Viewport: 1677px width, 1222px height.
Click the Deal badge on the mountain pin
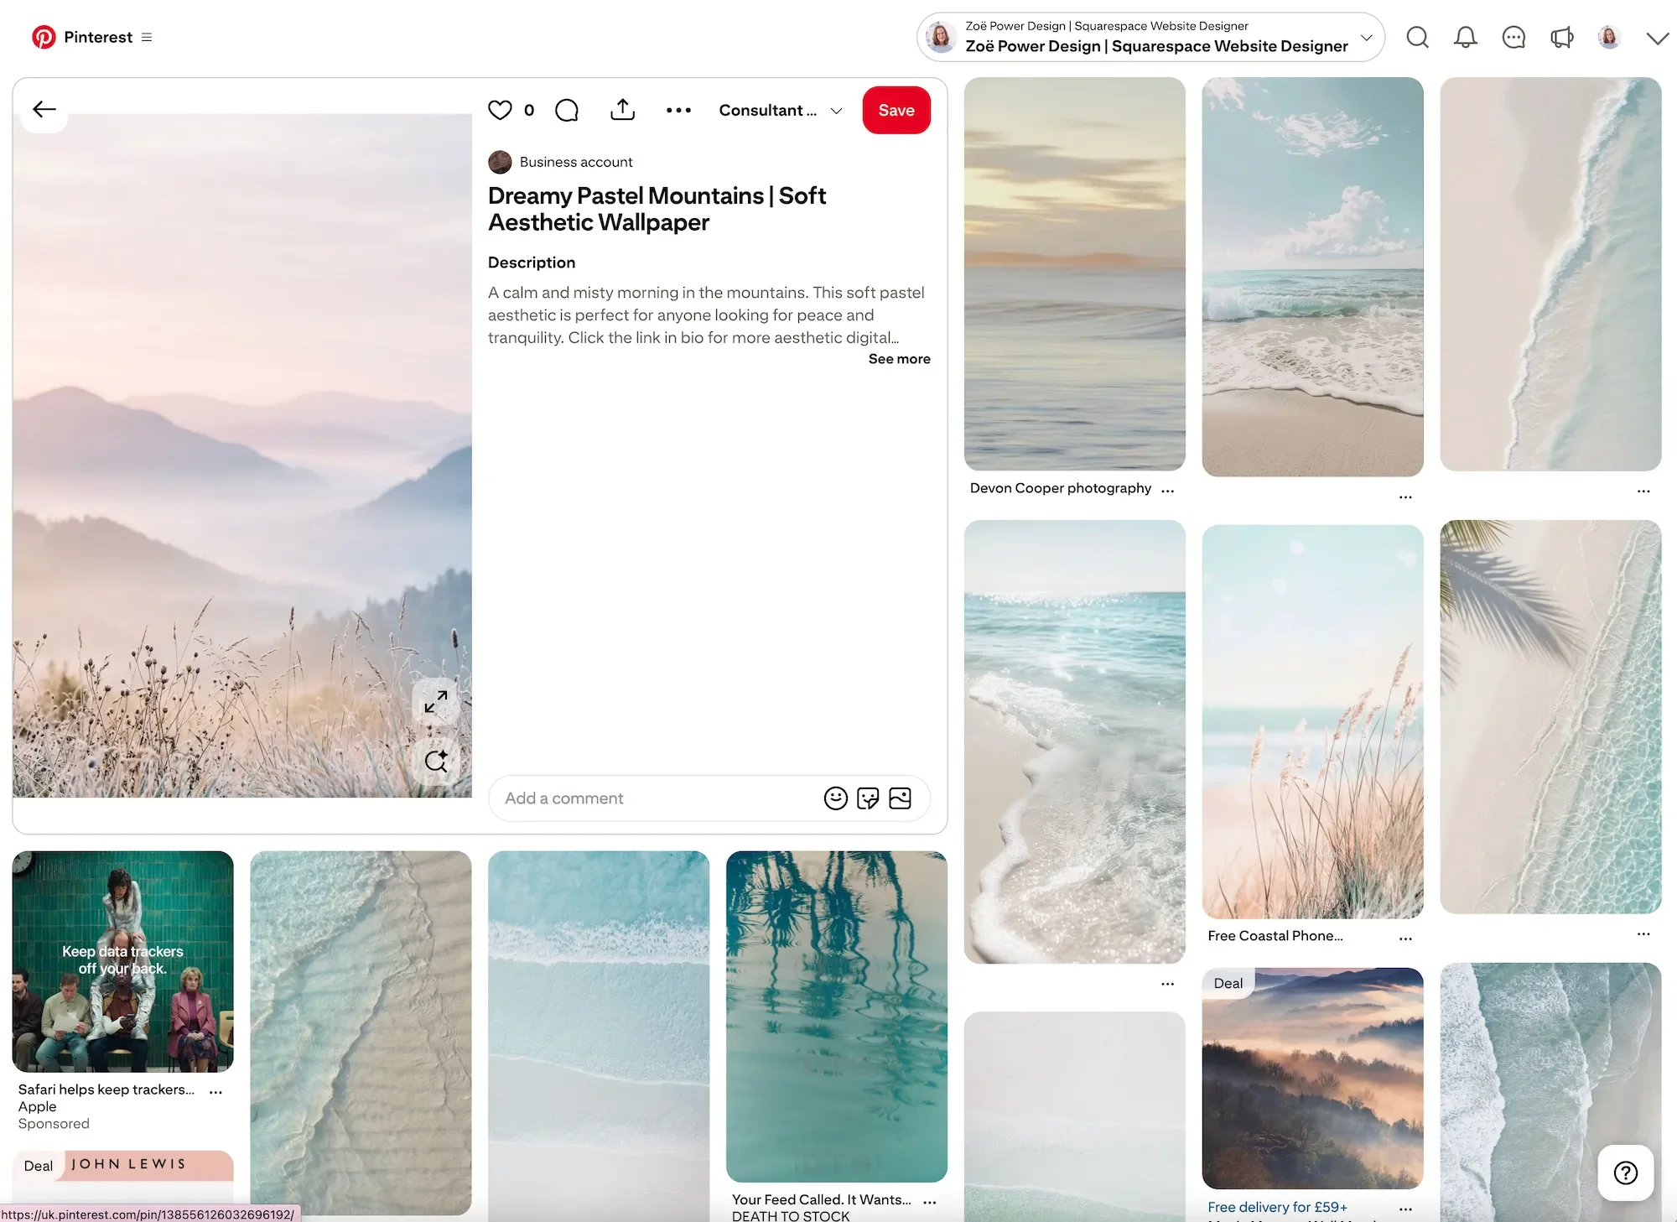[x=1228, y=983]
